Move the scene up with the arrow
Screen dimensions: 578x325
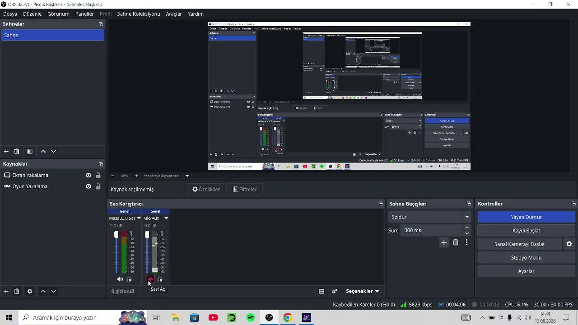pyautogui.click(x=43, y=152)
